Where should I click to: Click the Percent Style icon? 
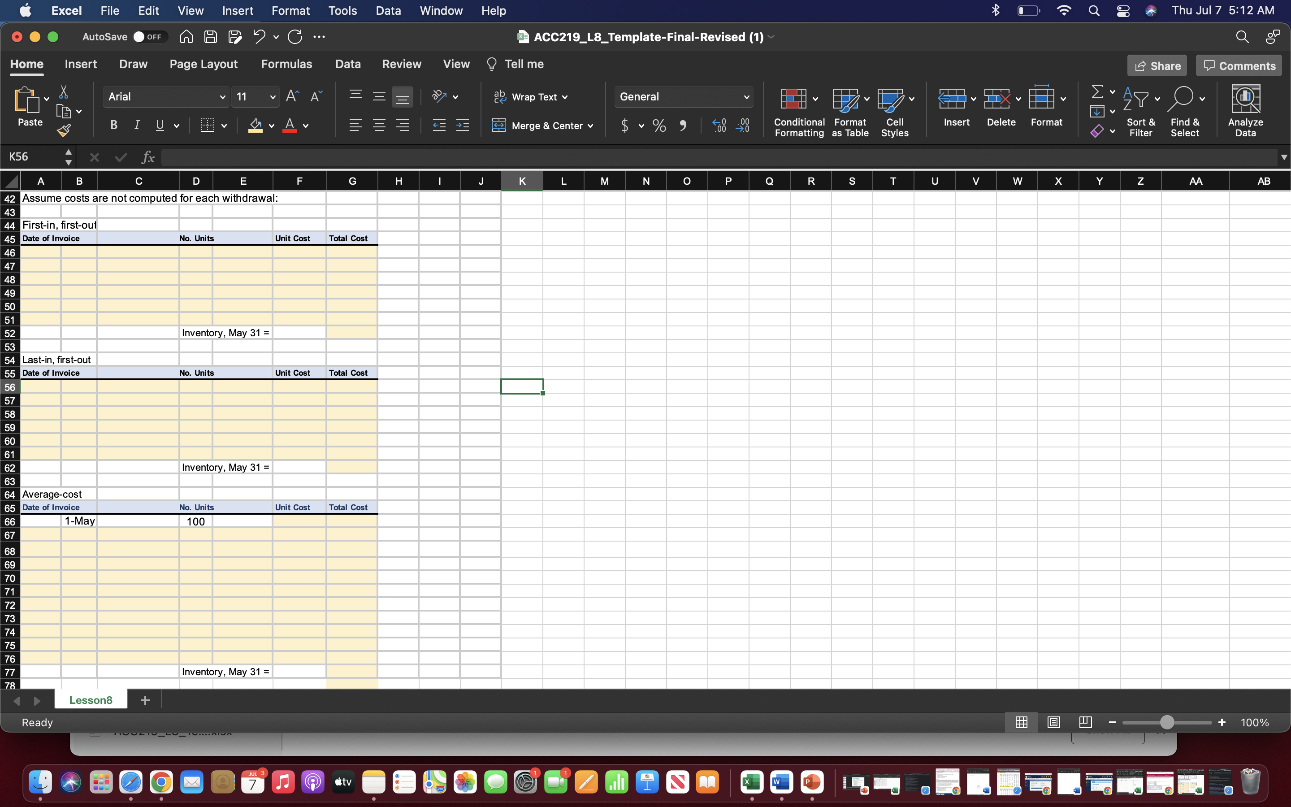(x=659, y=126)
